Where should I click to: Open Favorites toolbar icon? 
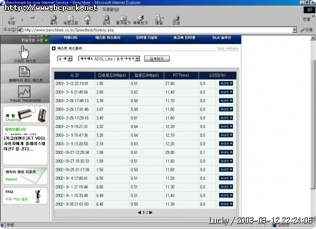coord(123,18)
